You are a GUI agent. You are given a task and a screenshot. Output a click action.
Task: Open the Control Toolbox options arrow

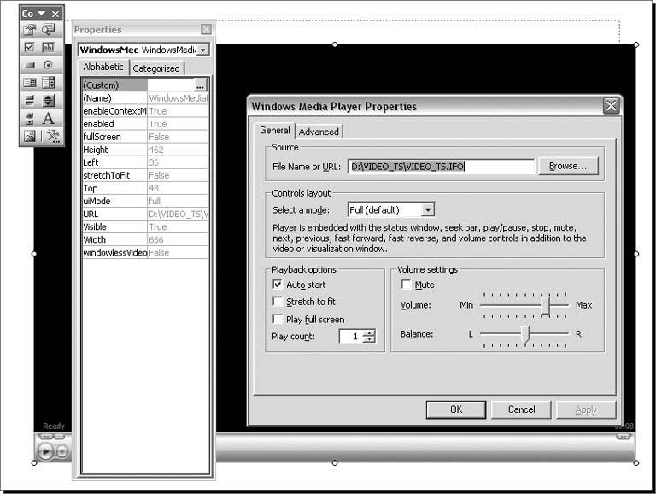[x=42, y=14]
